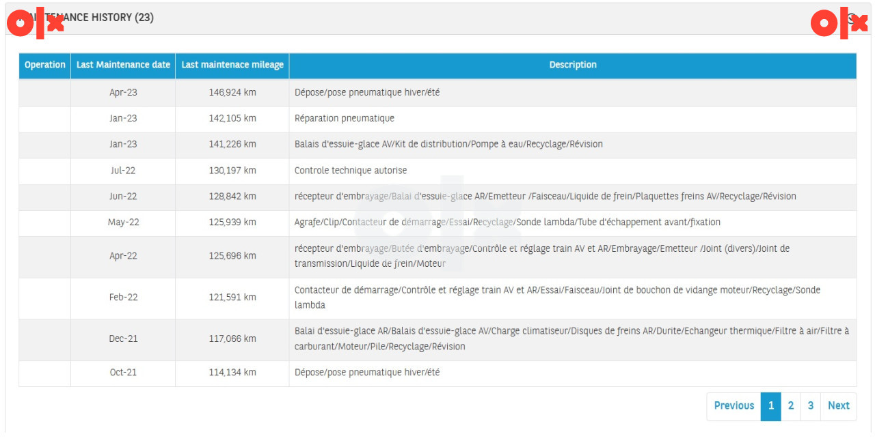This screenshot has height=447, width=875.
Task: Click the Réparation pneumatique description
Action: coord(345,118)
